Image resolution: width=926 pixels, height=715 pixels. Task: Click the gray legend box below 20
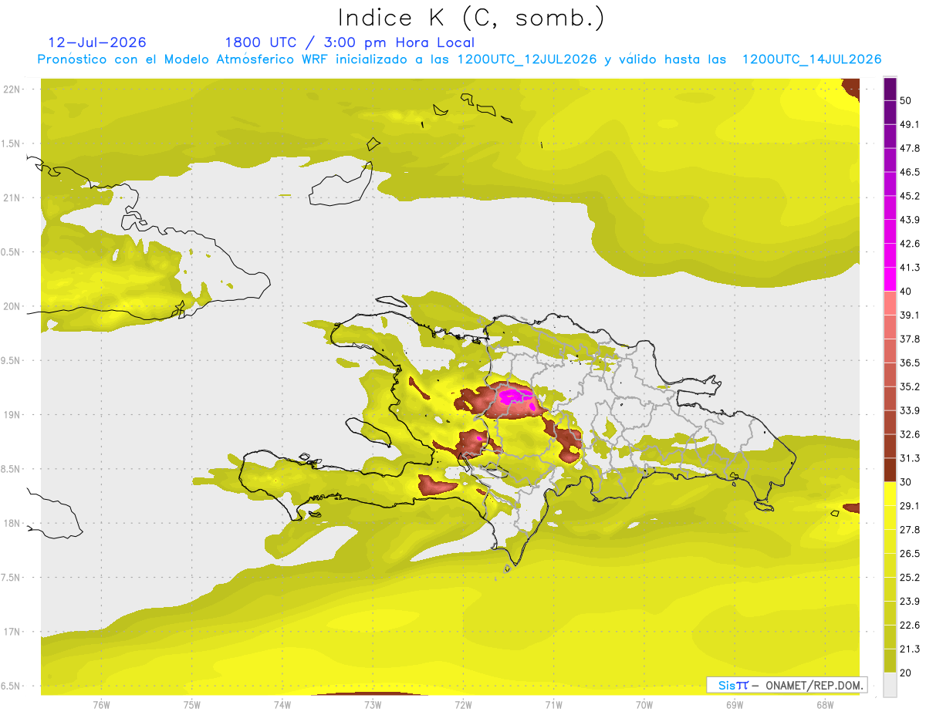pos(890,685)
